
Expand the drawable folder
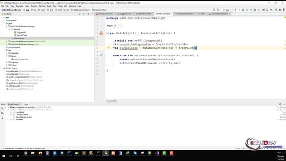pos(7,53)
